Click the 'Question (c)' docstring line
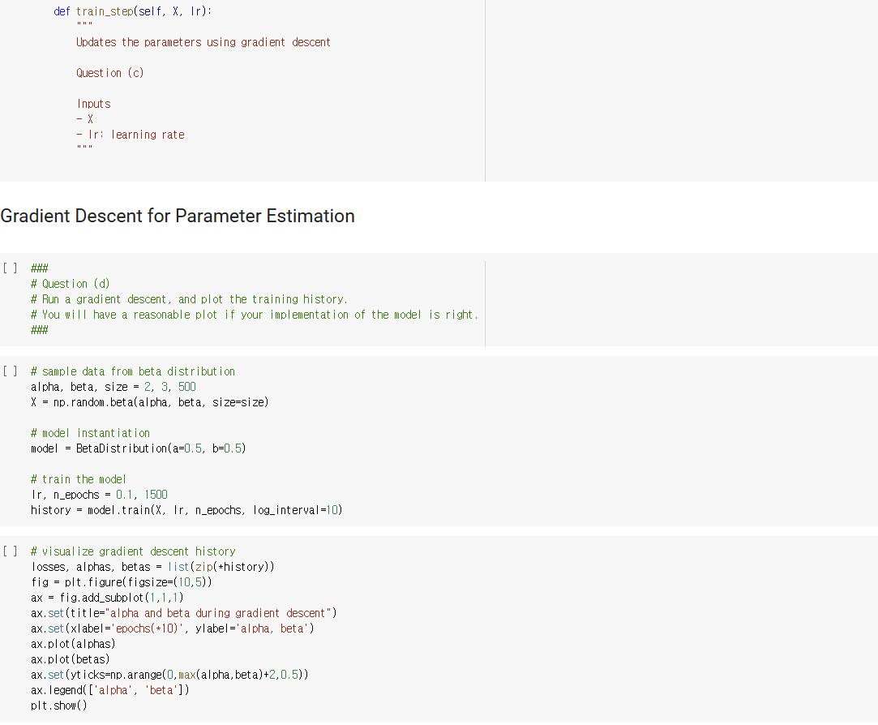Viewport: 878px width, 725px height. pos(109,73)
